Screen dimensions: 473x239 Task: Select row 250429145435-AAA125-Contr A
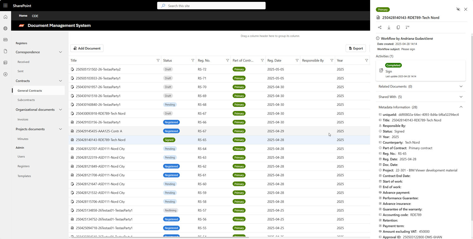tap(99, 131)
